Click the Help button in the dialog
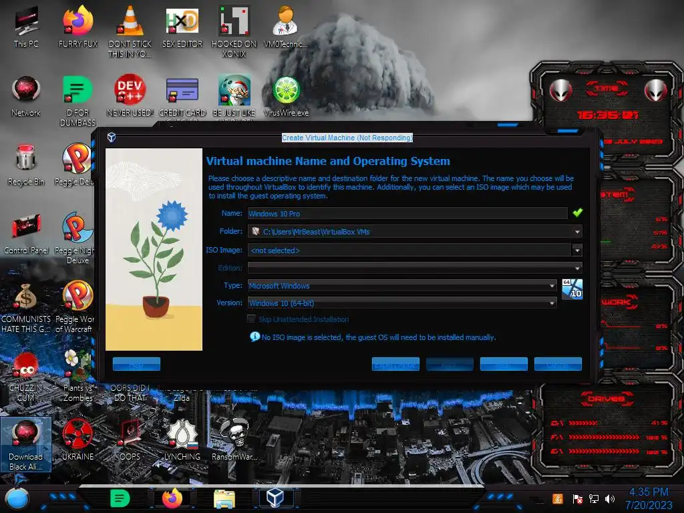Image resolution: width=684 pixels, height=513 pixels. pyautogui.click(x=136, y=364)
